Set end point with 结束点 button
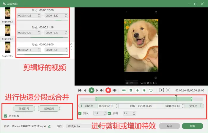 coord(194,106)
